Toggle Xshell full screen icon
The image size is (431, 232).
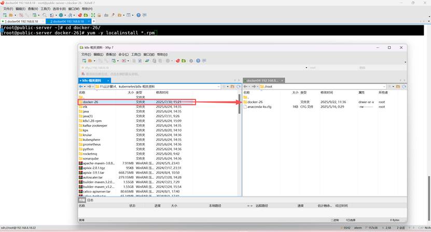pyautogui.click(x=93, y=15)
